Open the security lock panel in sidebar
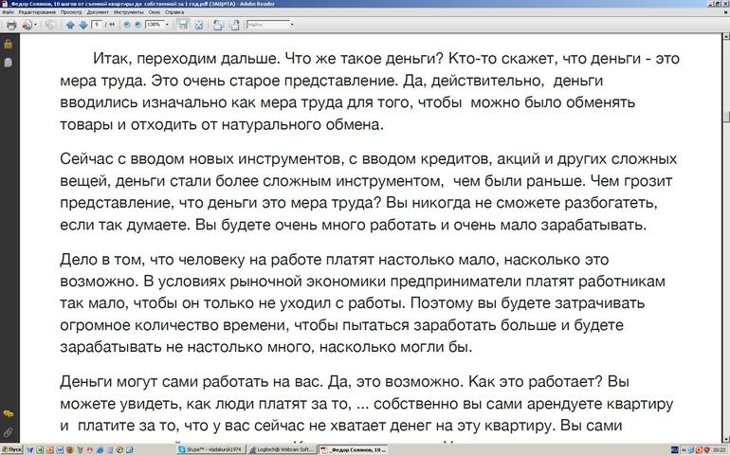The width and height of the screenshot is (730, 456). click(x=8, y=45)
